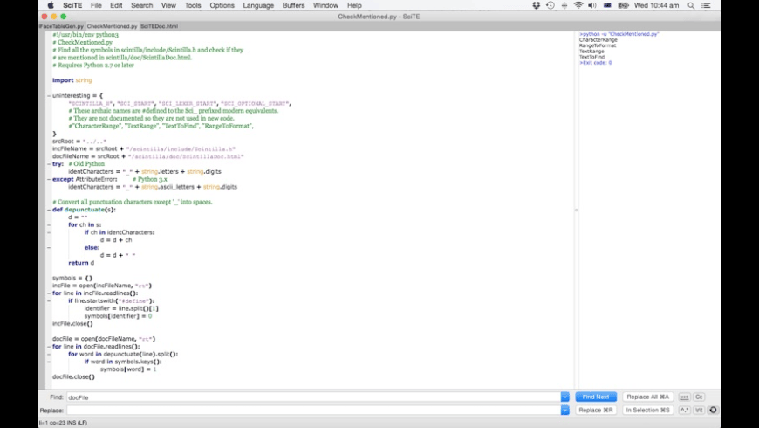Click the Time Machine menu bar icon

550,5
